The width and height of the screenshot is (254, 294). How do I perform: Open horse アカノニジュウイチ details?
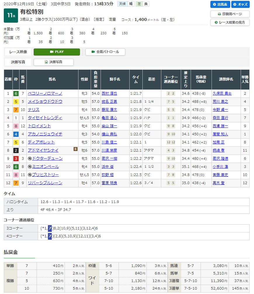tap(45, 134)
